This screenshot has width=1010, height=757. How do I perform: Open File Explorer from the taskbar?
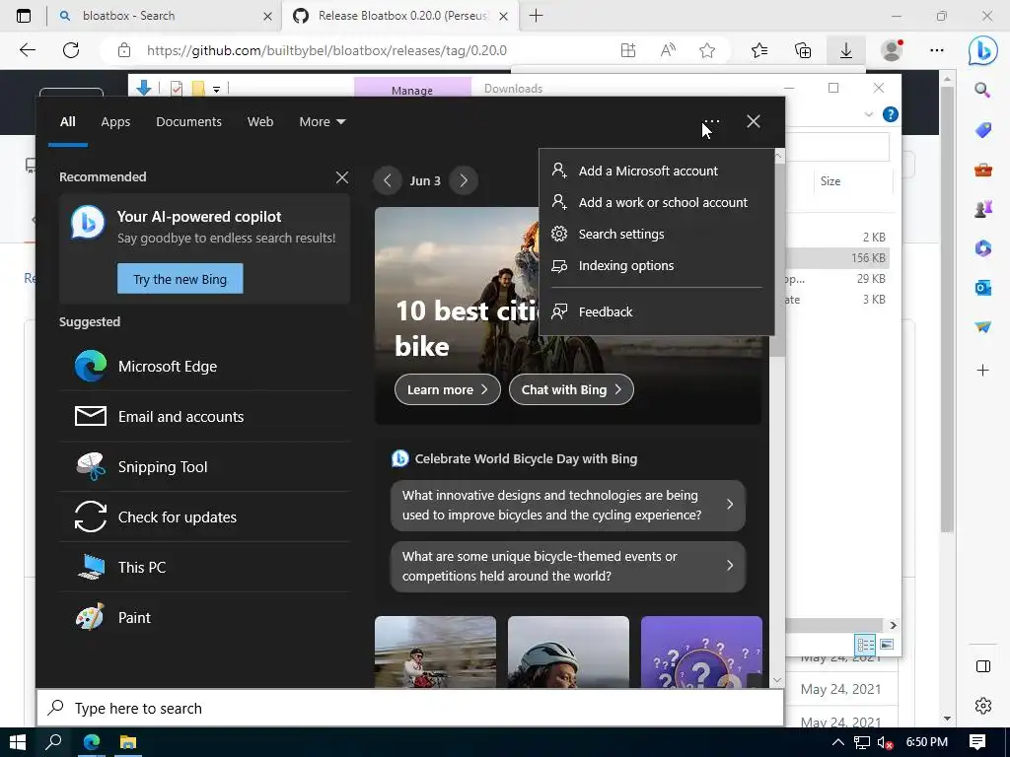pos(128,742)
